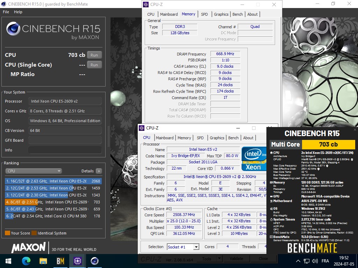The width and height of the screenshot is (358, 268).
Task: Select highlighted ranking entry scoring 703
Action: coord(53,202)
